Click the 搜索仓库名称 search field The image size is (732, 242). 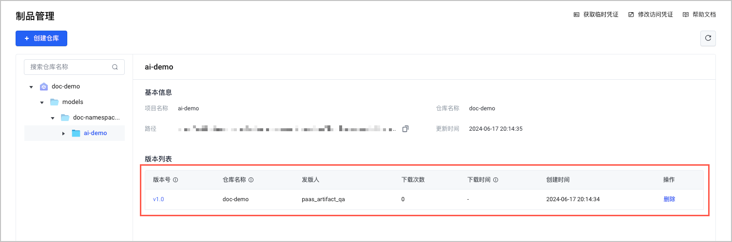click(x=69, y=67)
